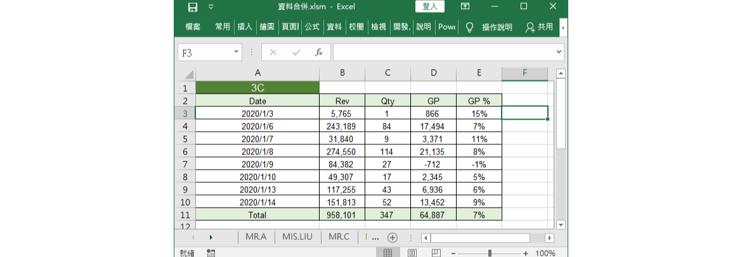Switch to the MR.C sheet tab

(x=339, y=237)
